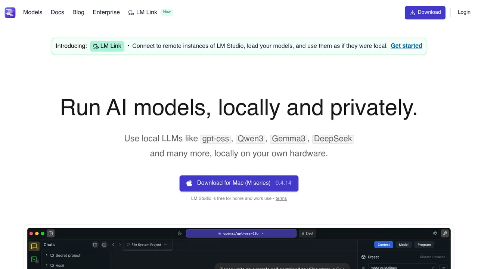Click the Chats heading in the sidebar
Image resolution: width=478 pixels, height=269 pixels.
coord(49,245)
